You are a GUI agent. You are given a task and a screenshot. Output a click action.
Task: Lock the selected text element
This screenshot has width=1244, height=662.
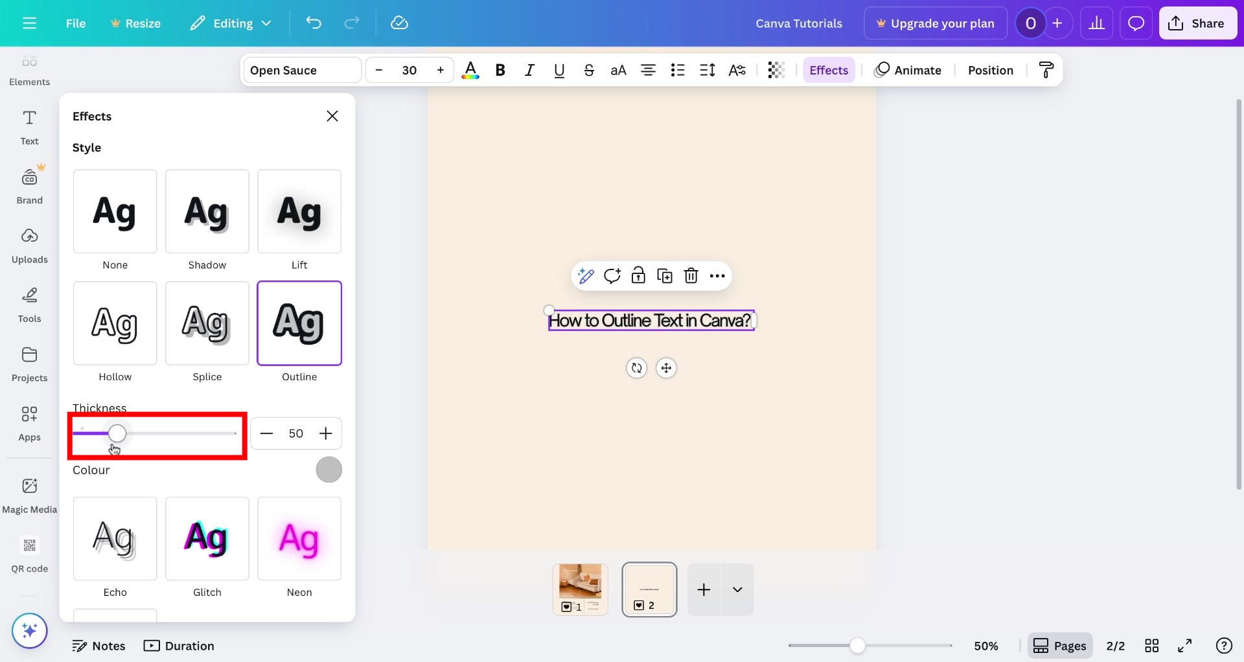tap(639, 275)
